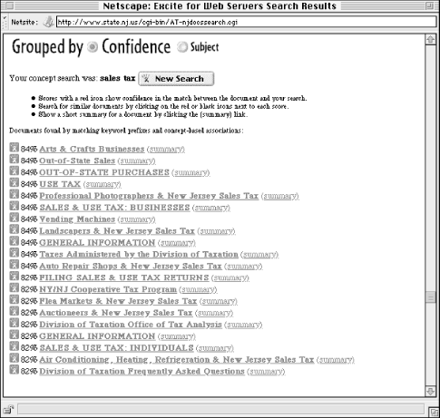Image resolution: width=440 pixels, height=418 pixels.
Task: Click the security lock icon in the status bar
Action: pyautogui.click(x=8, y=410)
